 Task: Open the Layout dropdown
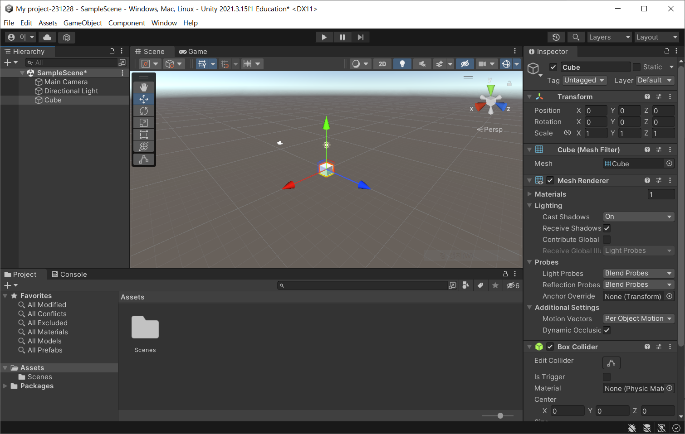pyautogui.click(x=656, y=37)
